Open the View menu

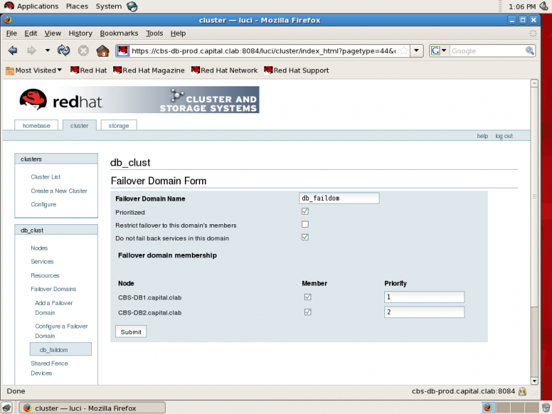pyautogui.click(x=52, y=33)
